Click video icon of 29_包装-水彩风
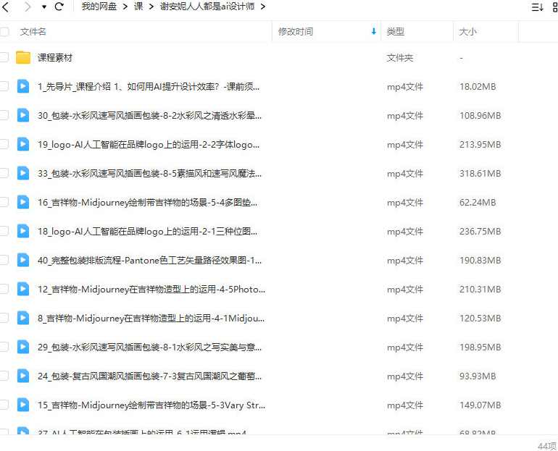The image size is (558, 451). (23, 347)
